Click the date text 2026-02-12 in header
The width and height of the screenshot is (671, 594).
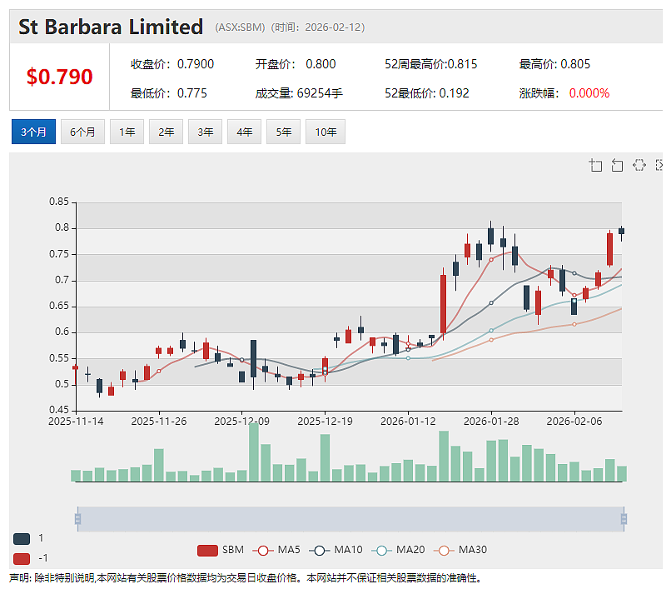tap(333, 27)
